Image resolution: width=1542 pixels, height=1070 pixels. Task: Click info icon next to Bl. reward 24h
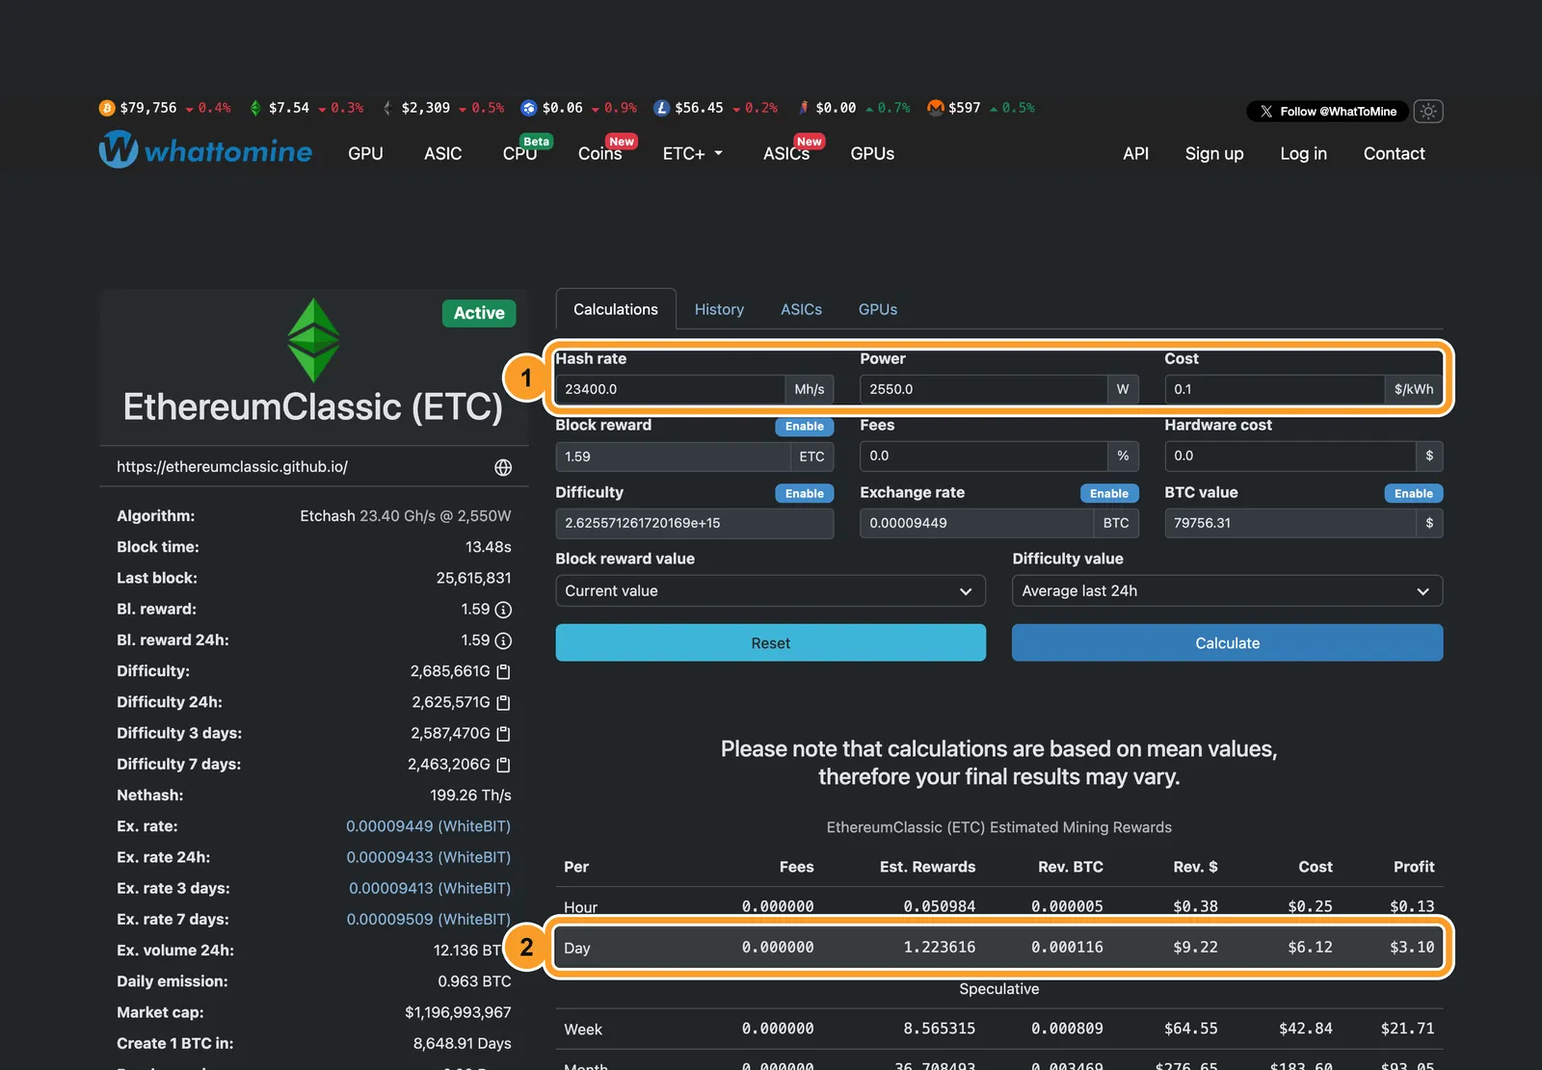click(503, 640)
